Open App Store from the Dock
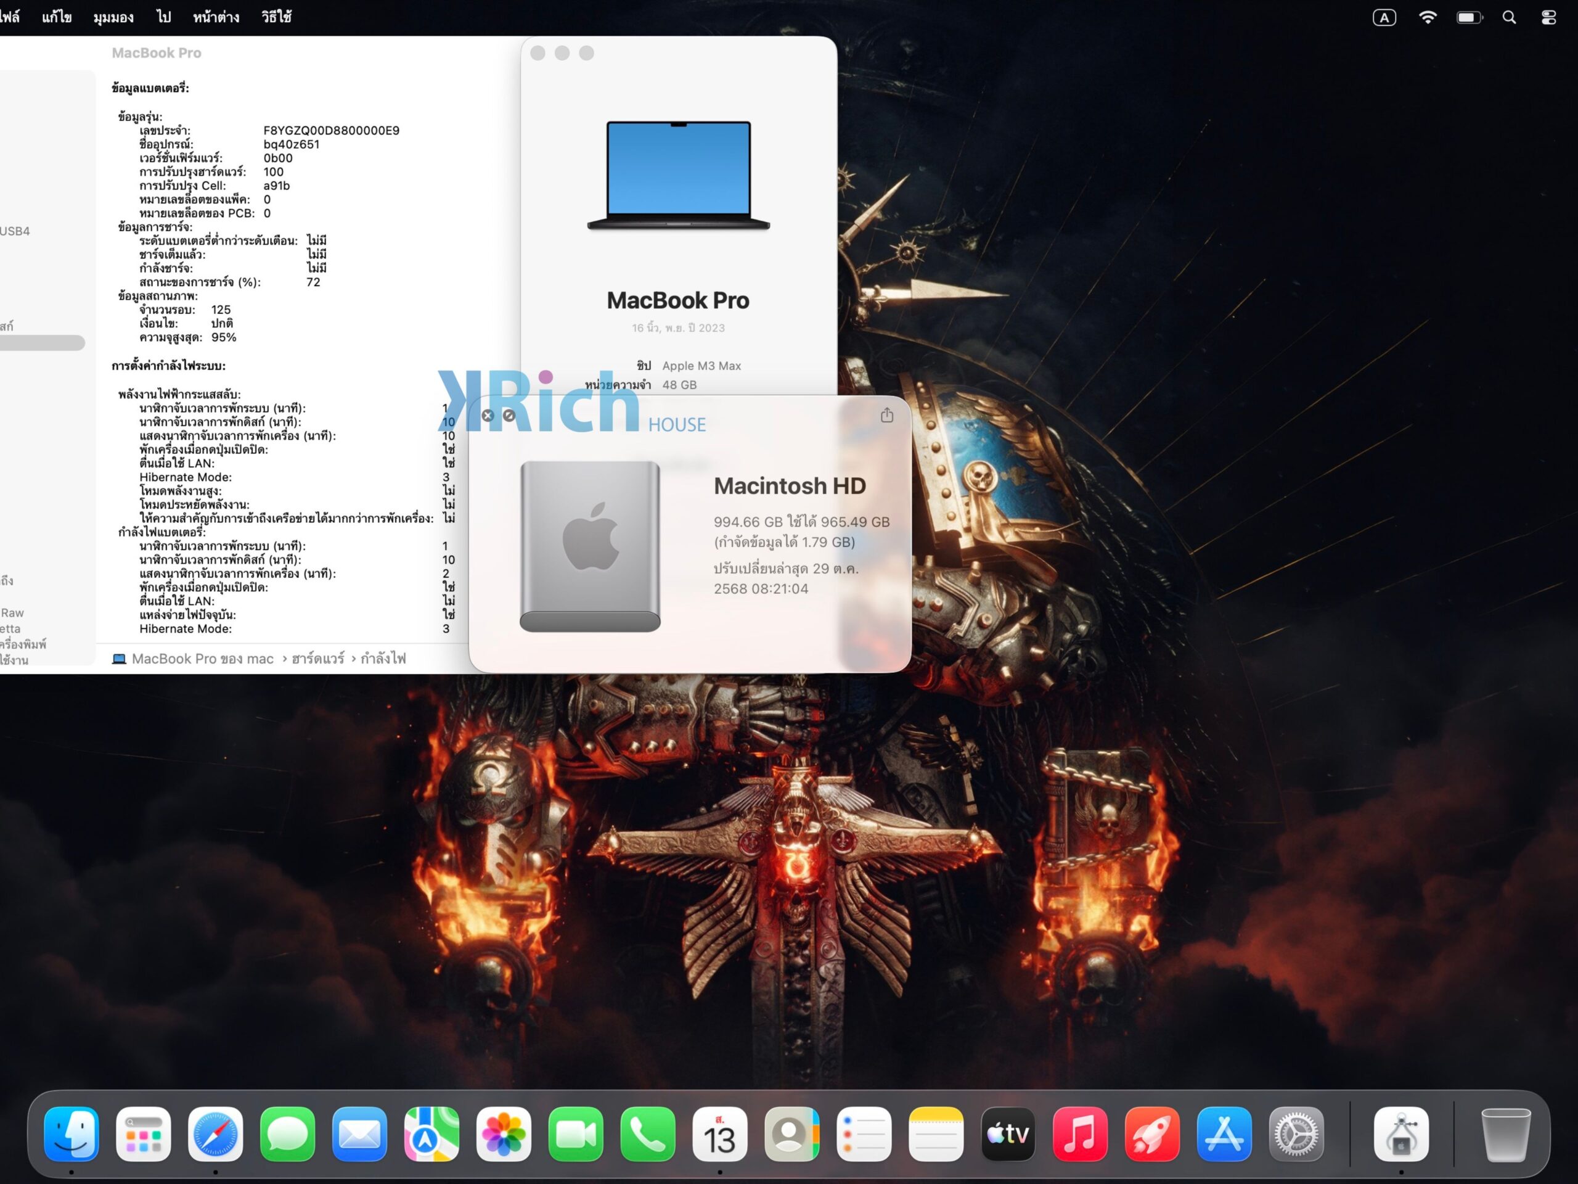This screenshot has width=1578, height=1184. coord(1224,1133)
